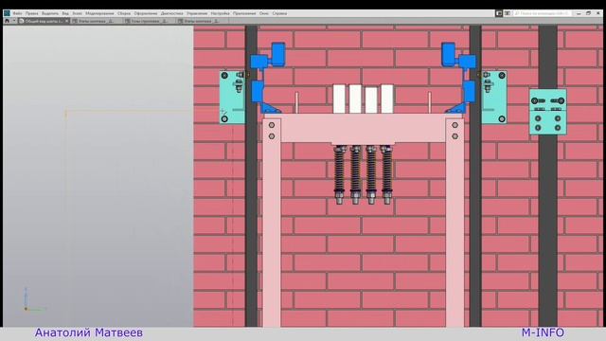Focus the command search field
This screenshot has height=341, width=606.
coord(542,13)
